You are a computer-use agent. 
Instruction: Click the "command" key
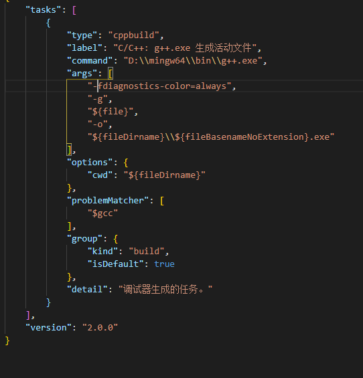(x=90, y=61)
